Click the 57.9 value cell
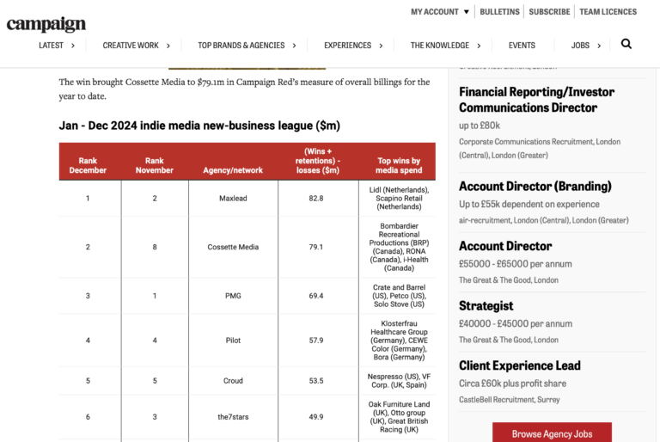The image size is (660, 442). 316,341
